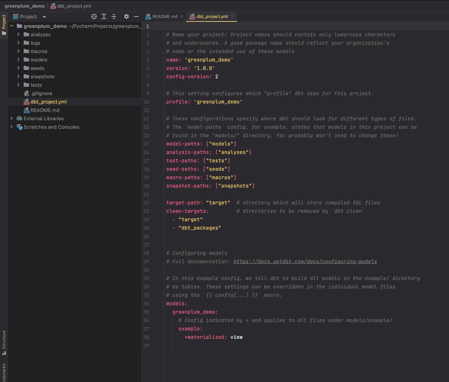Click the analysis-paths line in editor
The height and width of the screenshot is (382, 449).
pyautogui.click(x=209, y=152)
